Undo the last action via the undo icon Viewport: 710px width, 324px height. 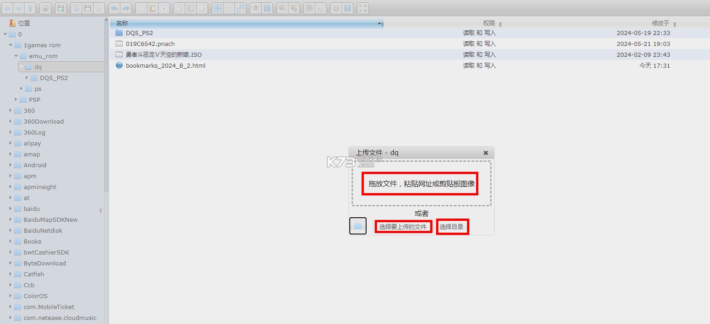[x=114, y=8]
